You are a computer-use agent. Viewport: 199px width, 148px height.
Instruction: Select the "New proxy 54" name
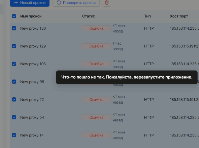[32, 117]
